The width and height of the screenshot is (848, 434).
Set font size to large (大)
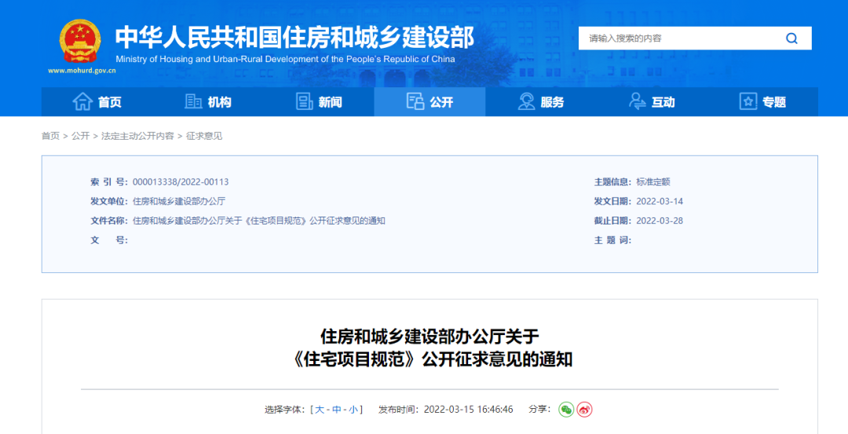320,410
